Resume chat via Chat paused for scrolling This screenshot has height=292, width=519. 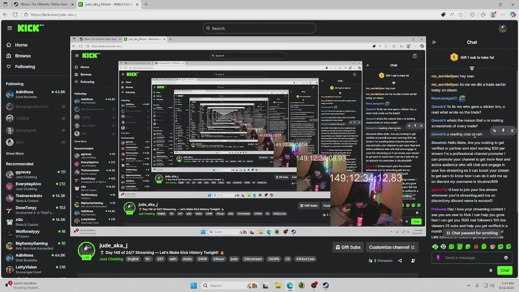point(472,233)
